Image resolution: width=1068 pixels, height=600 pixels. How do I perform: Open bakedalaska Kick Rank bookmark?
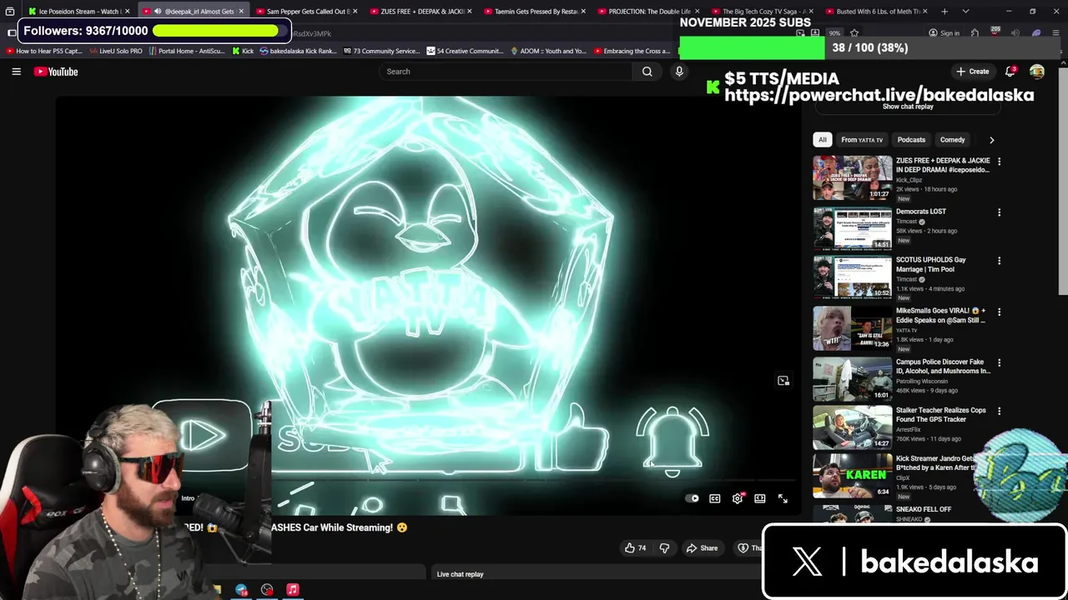pyautogui.click(x=297, y=51)
